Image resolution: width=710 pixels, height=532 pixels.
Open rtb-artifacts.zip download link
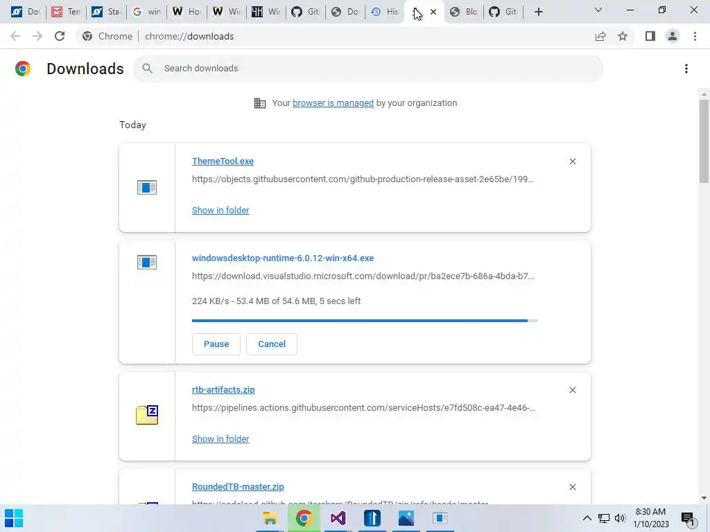point(223,390)
